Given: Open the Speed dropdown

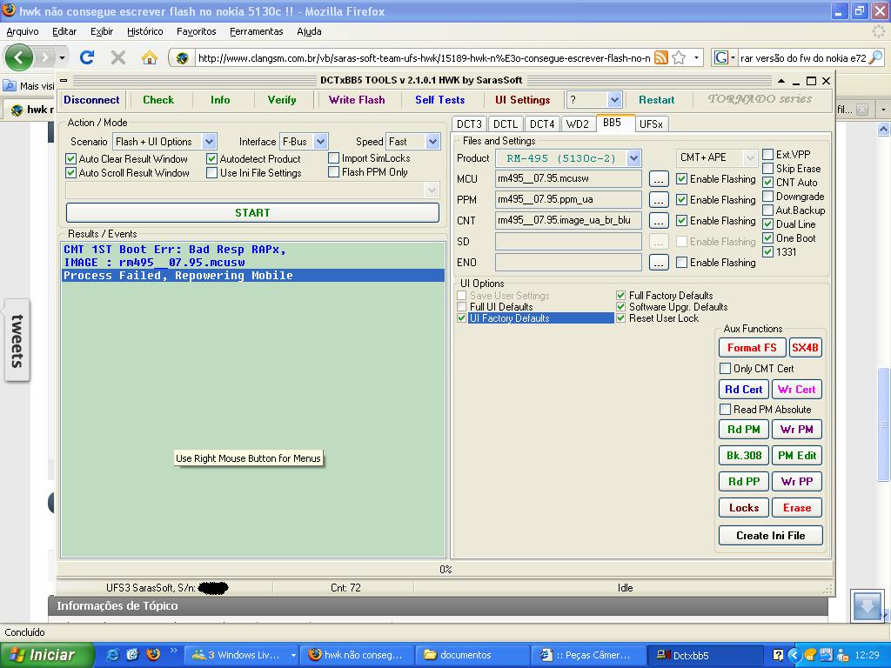Looking at the screenshot, I should pos(433,142).
